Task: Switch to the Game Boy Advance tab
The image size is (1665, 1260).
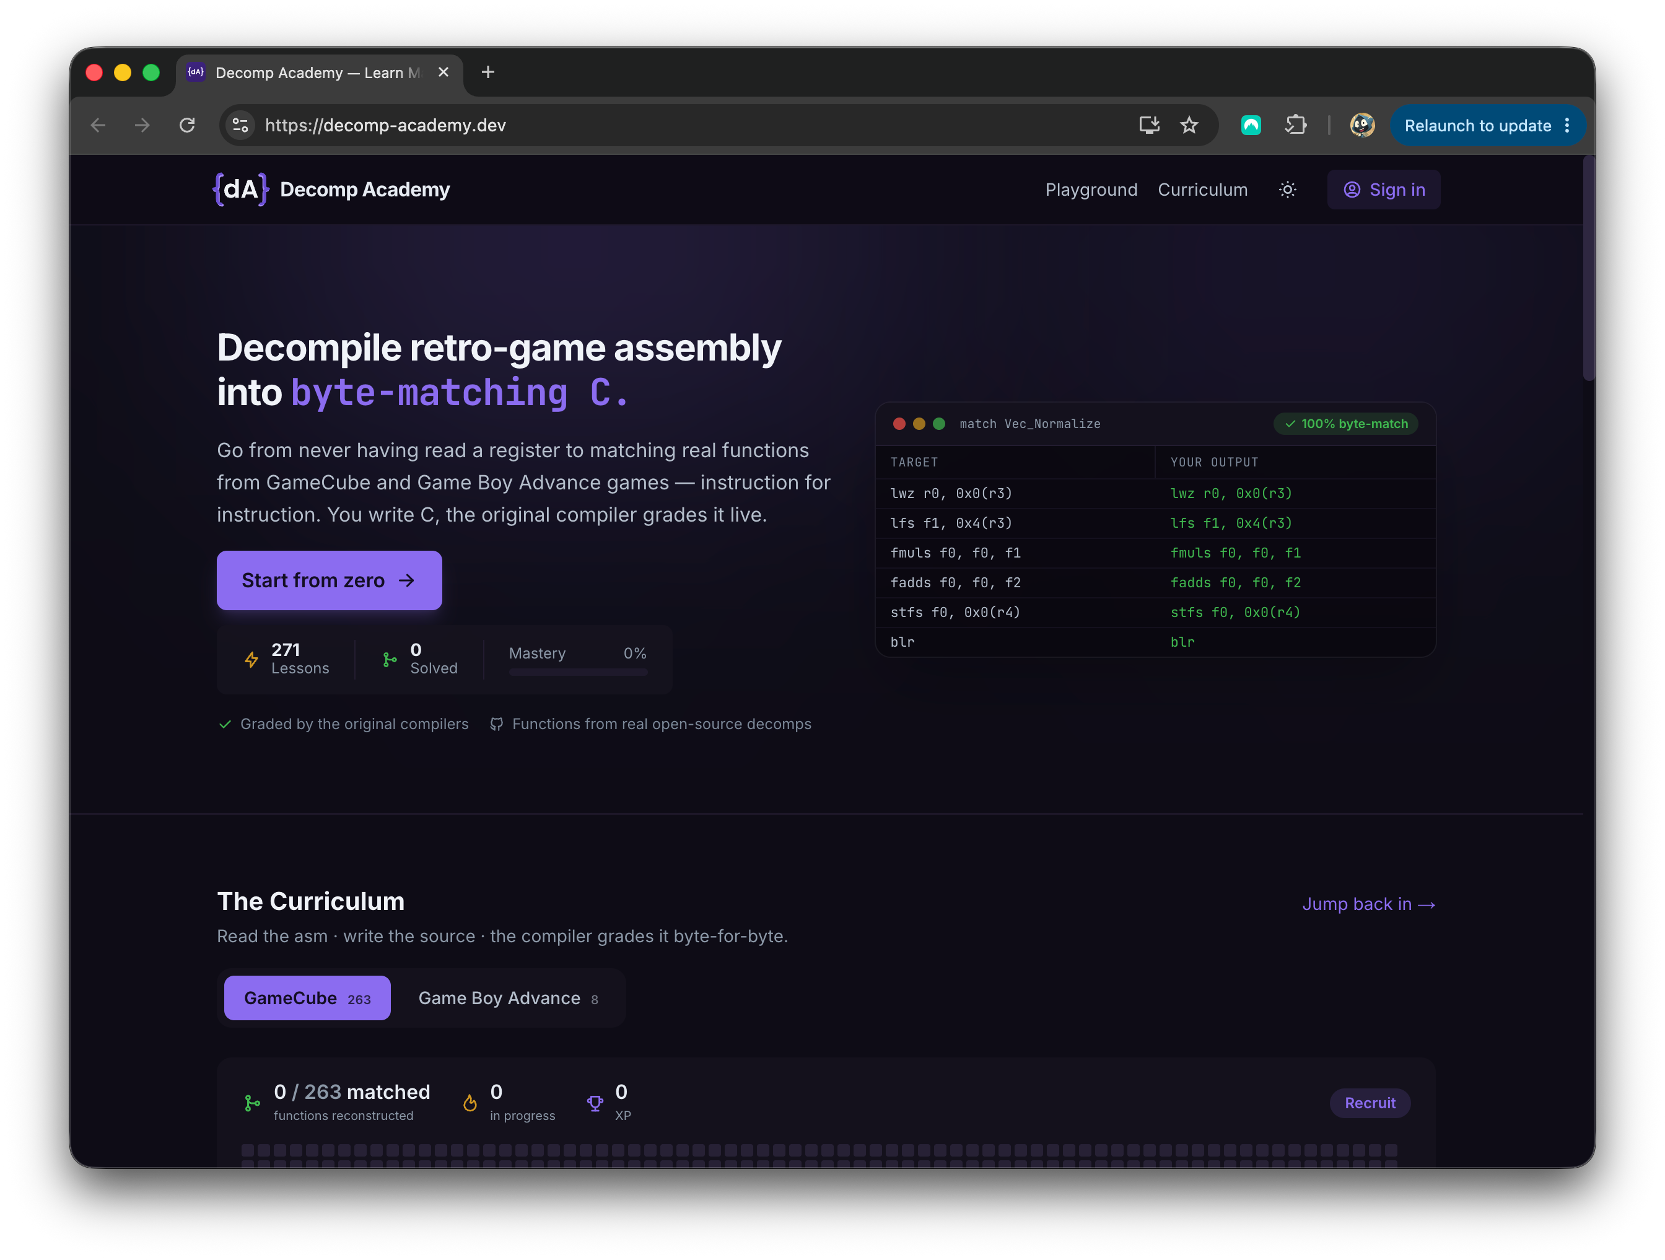Action: (x=508, y=998)
